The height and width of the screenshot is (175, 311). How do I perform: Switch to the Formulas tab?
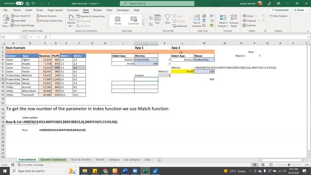(72, 10)
